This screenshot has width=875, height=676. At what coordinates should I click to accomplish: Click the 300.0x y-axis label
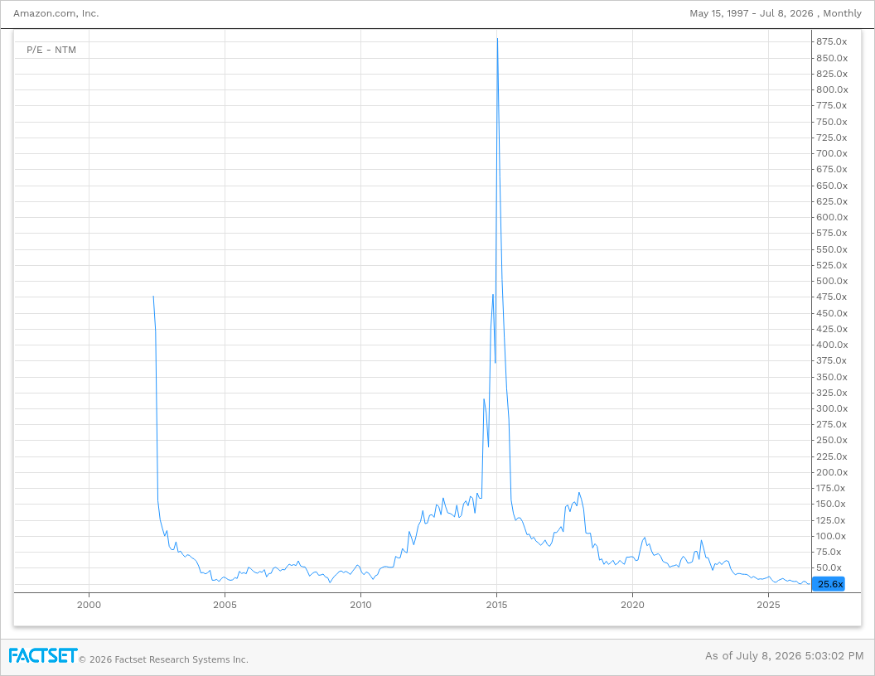point(832,409)
